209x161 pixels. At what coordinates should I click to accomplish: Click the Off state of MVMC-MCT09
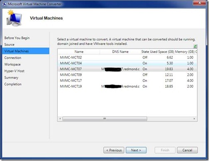tap(145, 75)
